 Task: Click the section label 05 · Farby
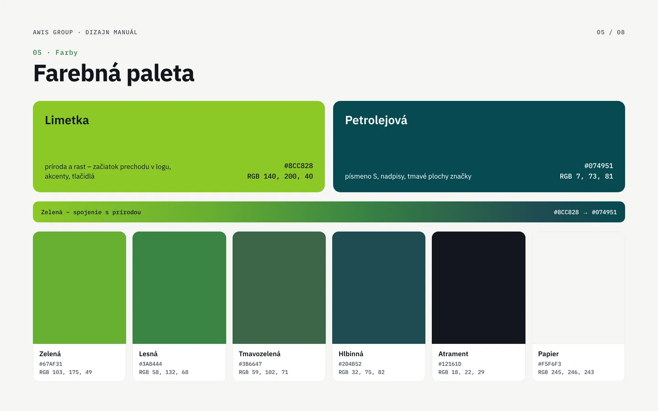point(55,53)
